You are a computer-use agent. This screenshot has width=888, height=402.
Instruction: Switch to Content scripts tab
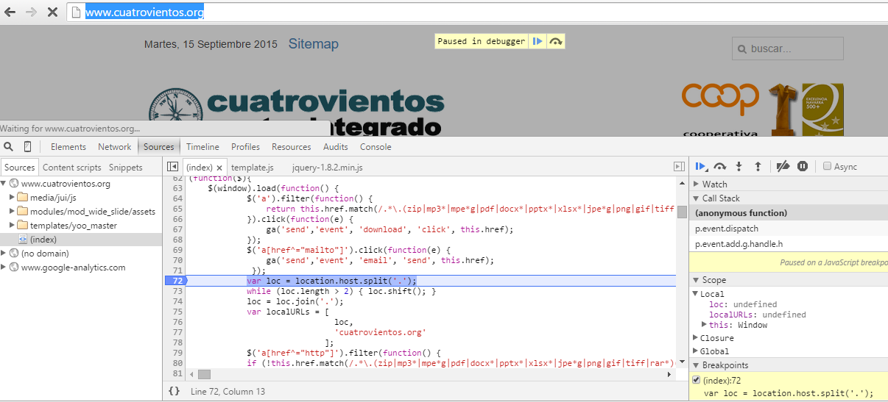point(71,168)
